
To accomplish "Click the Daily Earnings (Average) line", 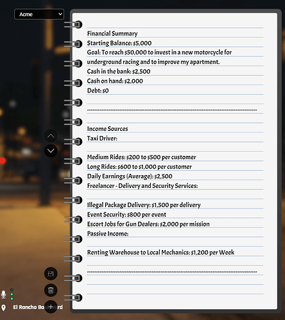I will [130, 176].
